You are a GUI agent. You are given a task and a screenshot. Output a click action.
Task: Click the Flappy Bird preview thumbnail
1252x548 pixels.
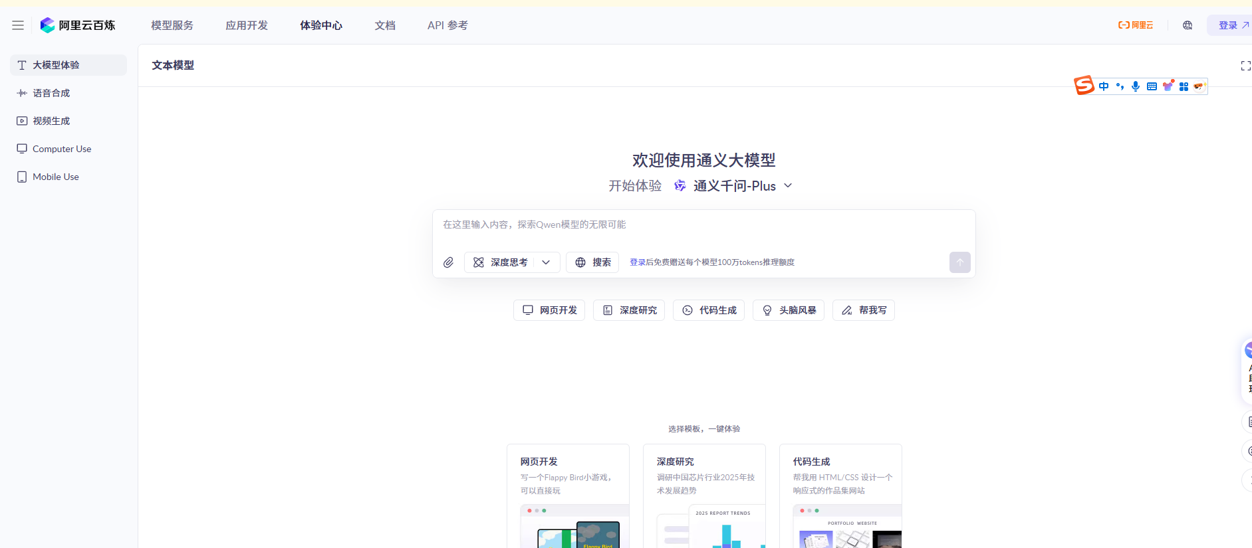[575, 527]
